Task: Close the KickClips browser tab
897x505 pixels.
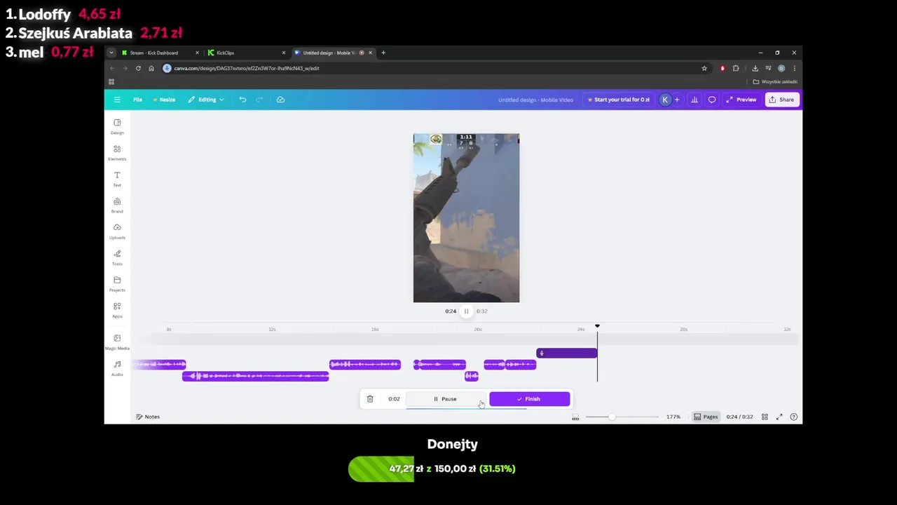Action: coord(284,53)
